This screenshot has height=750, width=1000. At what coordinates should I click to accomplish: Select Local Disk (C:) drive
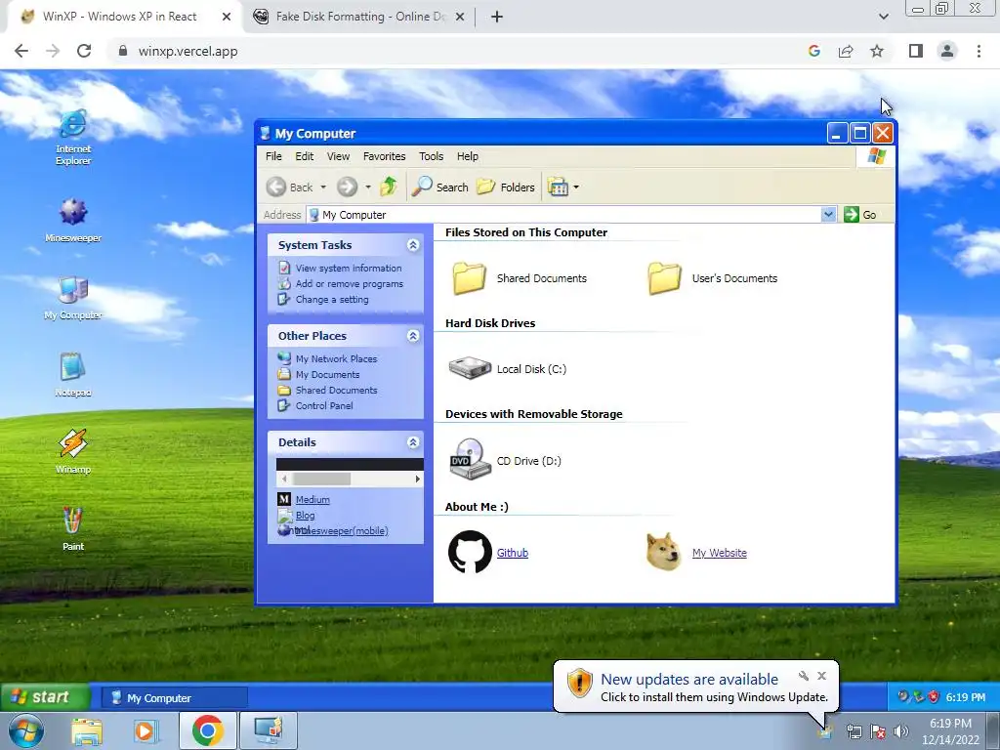click(x=508, y=368)
